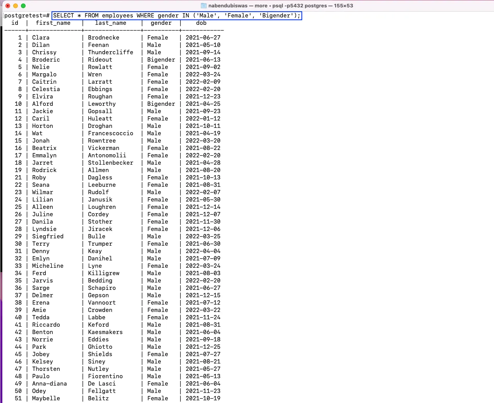The image size is (494, 403).
Task: Select first name Beatrix
Action: click(44, 148)
